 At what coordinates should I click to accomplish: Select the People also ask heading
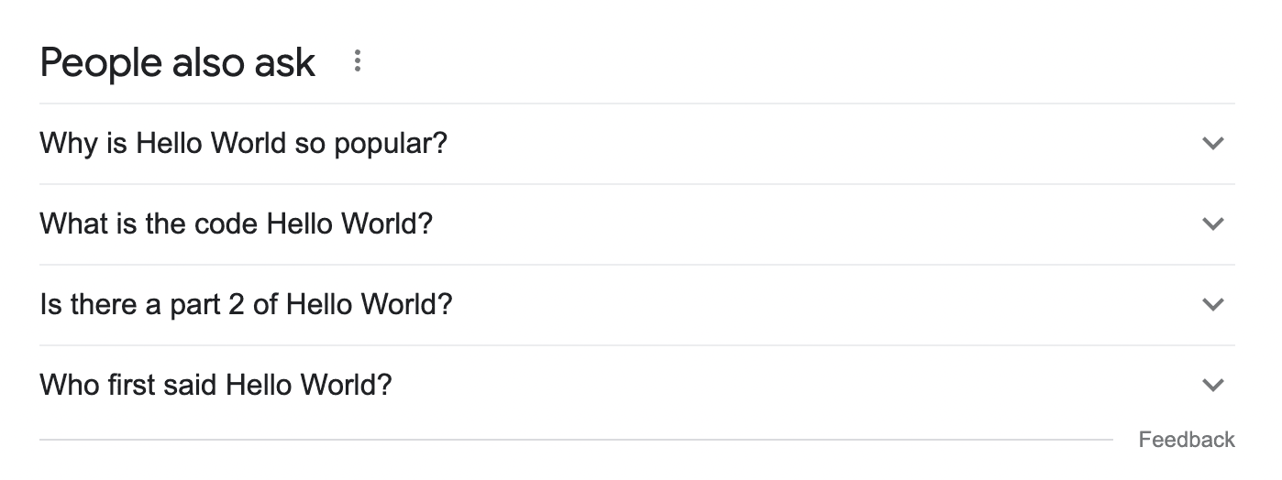click(x=178, y=62)
